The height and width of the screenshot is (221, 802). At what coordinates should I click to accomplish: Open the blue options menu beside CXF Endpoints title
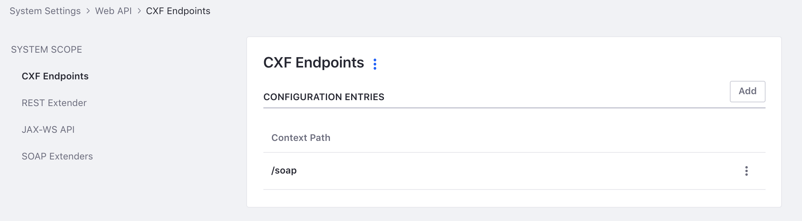click(375, 64)
